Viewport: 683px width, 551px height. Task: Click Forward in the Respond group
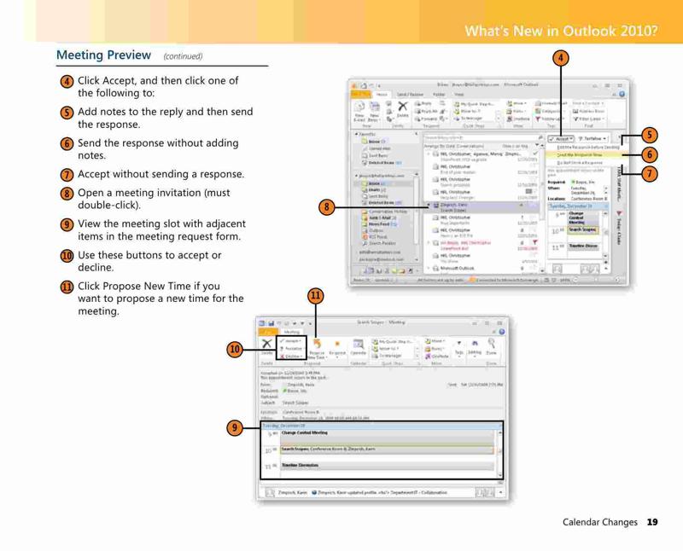point(425,119)
